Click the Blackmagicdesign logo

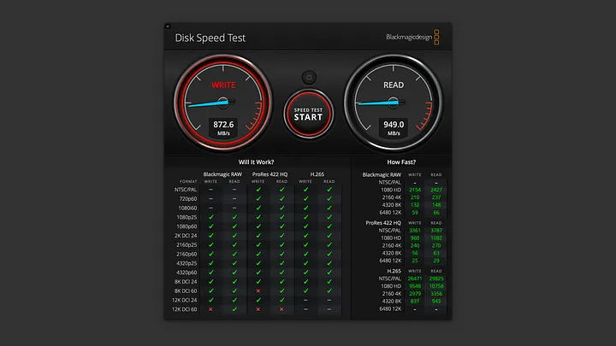coord(412,37)
